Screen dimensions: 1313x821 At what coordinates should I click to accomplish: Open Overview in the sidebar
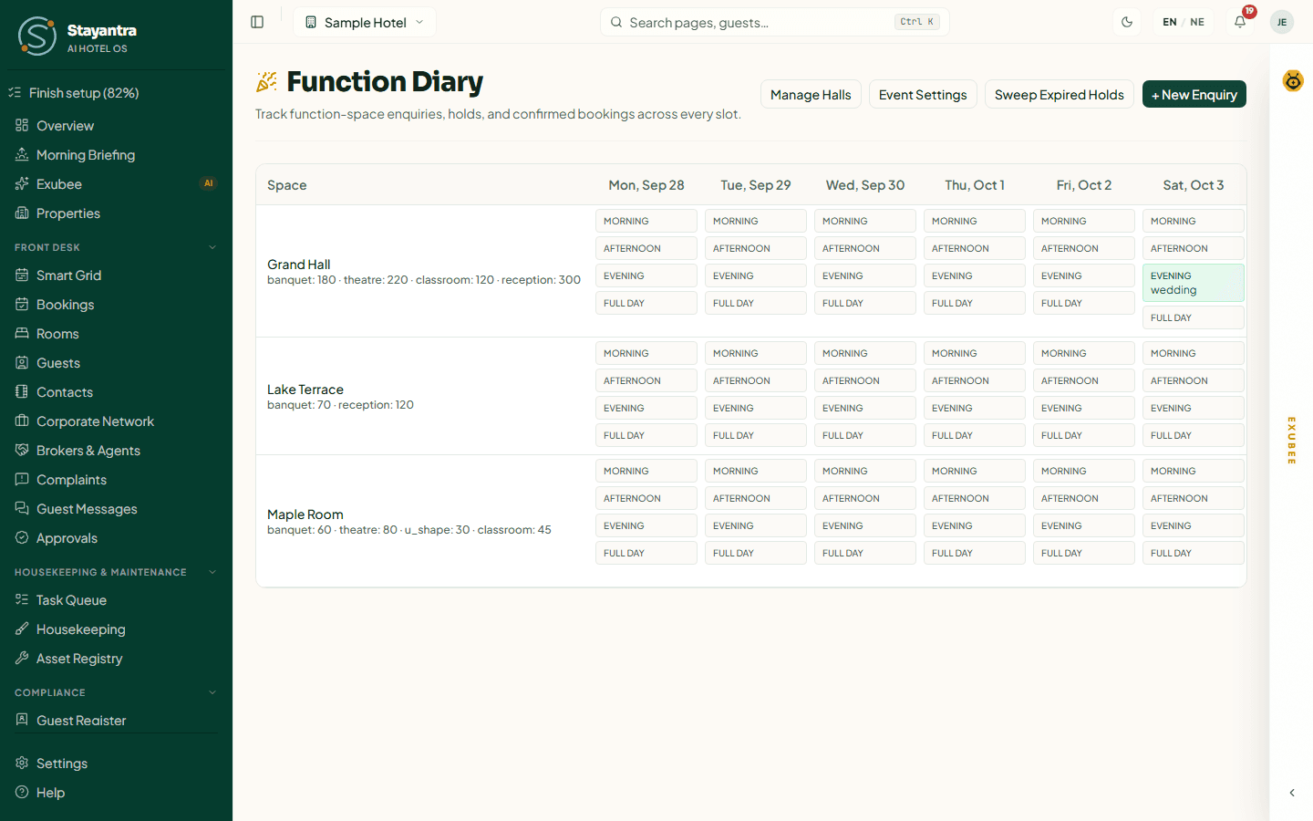(x=116, y=126)
